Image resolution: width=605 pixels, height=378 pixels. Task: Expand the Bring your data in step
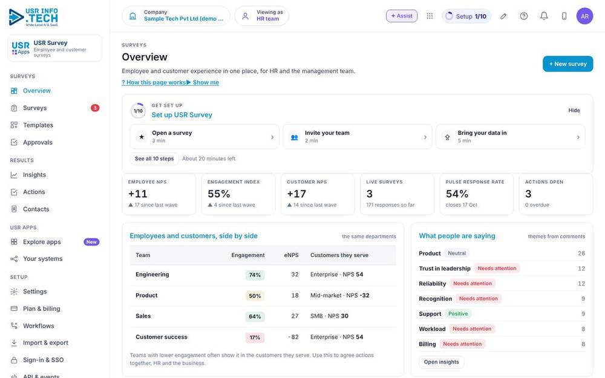(x=510, y=137)
